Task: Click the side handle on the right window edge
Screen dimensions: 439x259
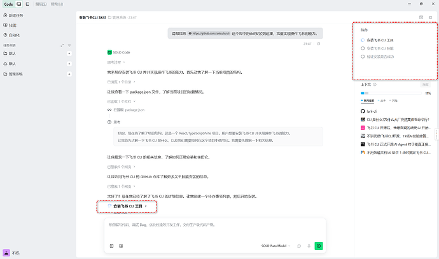Action: (437, 134)
